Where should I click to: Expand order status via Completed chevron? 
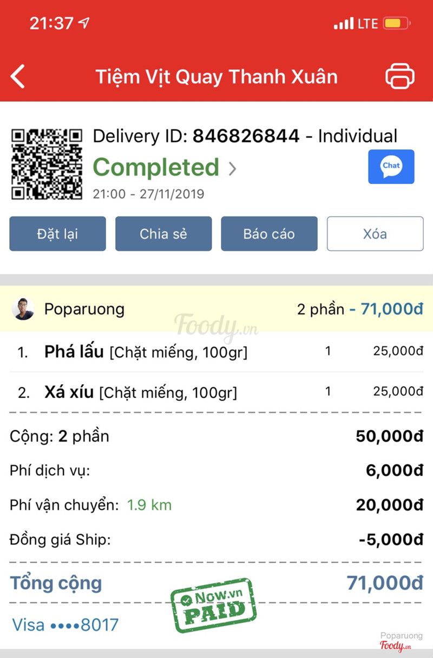(x=233, y=169)
